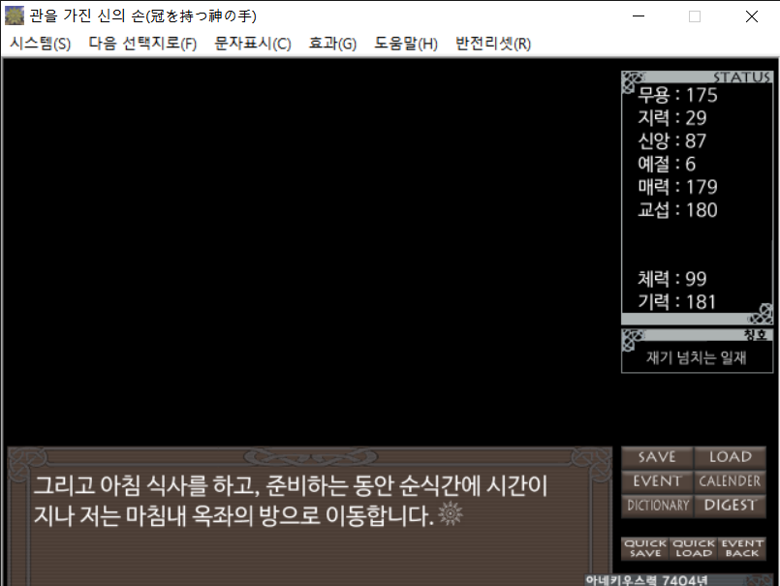Close the game window

pos(752,15)
